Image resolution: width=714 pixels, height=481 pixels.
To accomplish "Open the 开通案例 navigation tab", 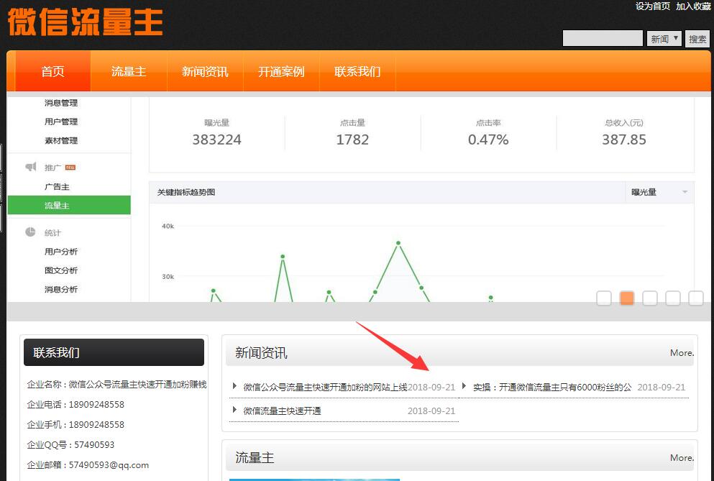I will (281, 71).
